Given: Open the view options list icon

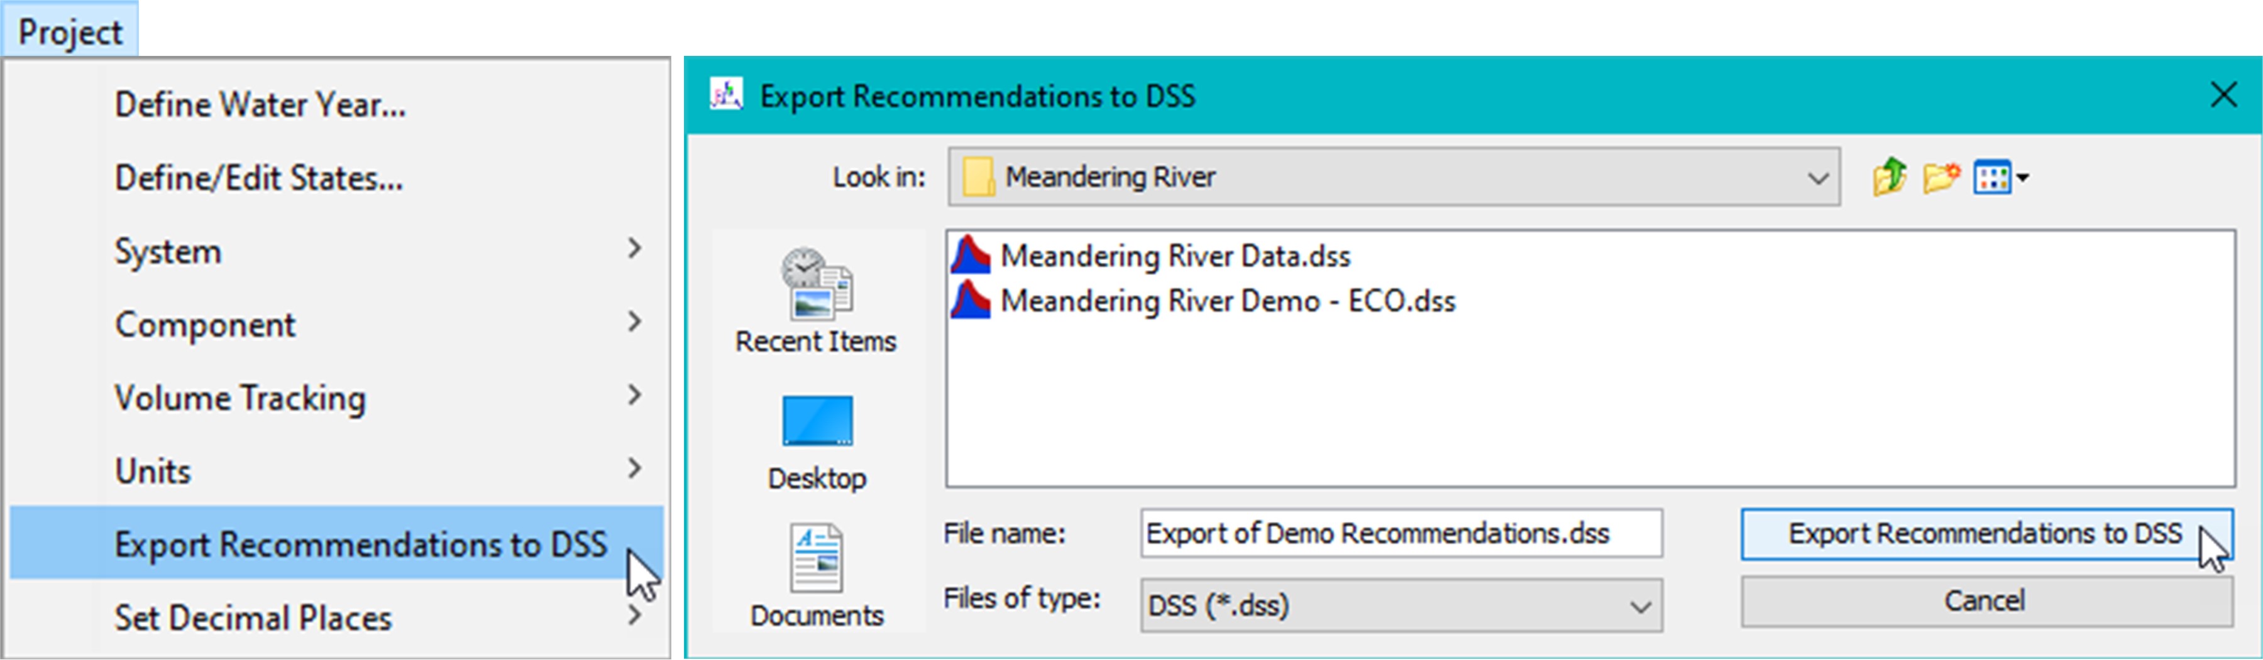Looking at the screenshot, I should [x=2000, y=177].
